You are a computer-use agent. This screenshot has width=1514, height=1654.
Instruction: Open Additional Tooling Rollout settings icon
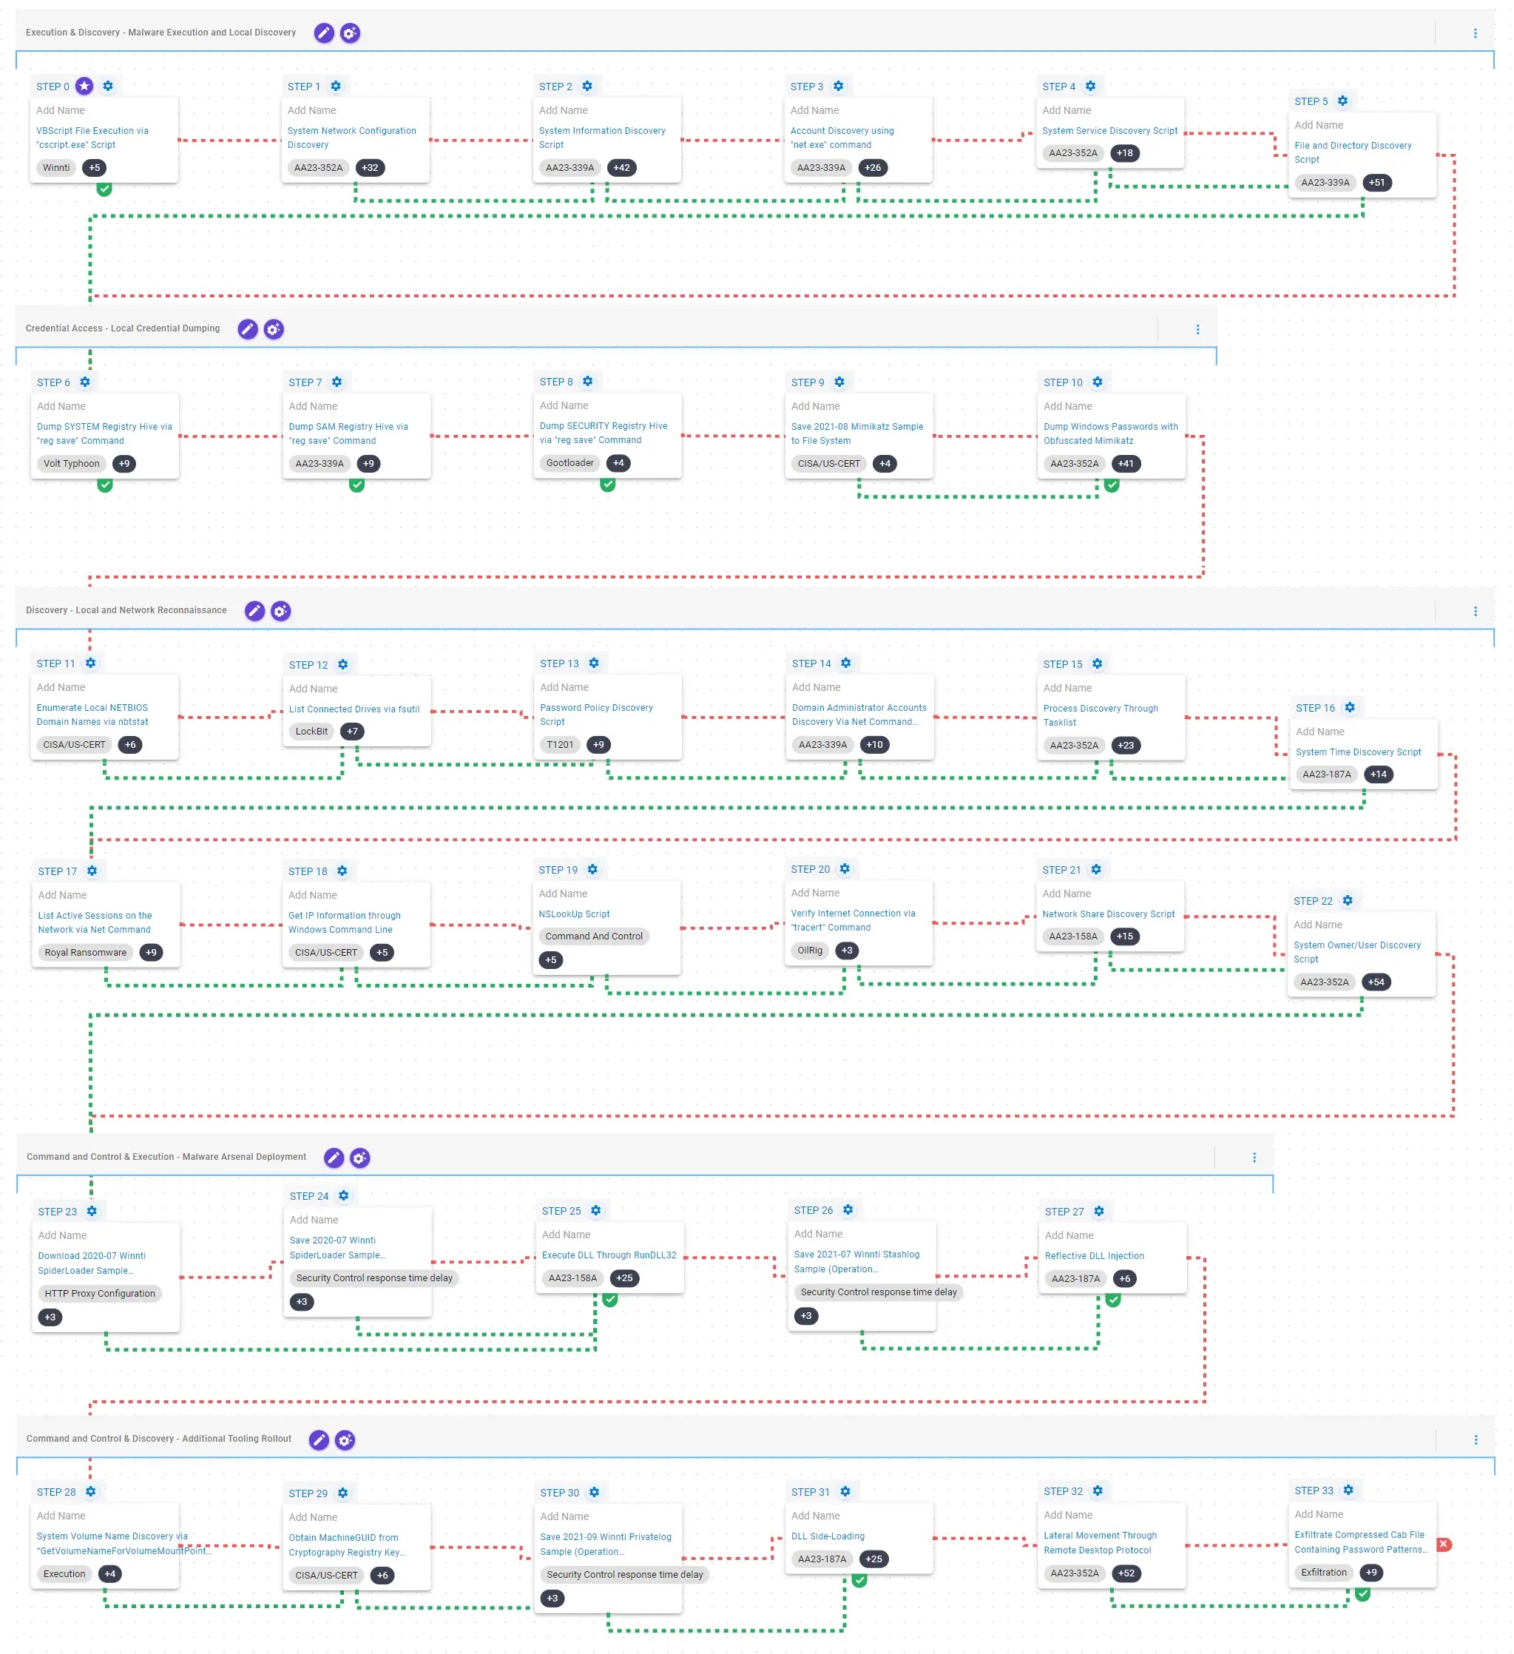[x=345, y=1440]
